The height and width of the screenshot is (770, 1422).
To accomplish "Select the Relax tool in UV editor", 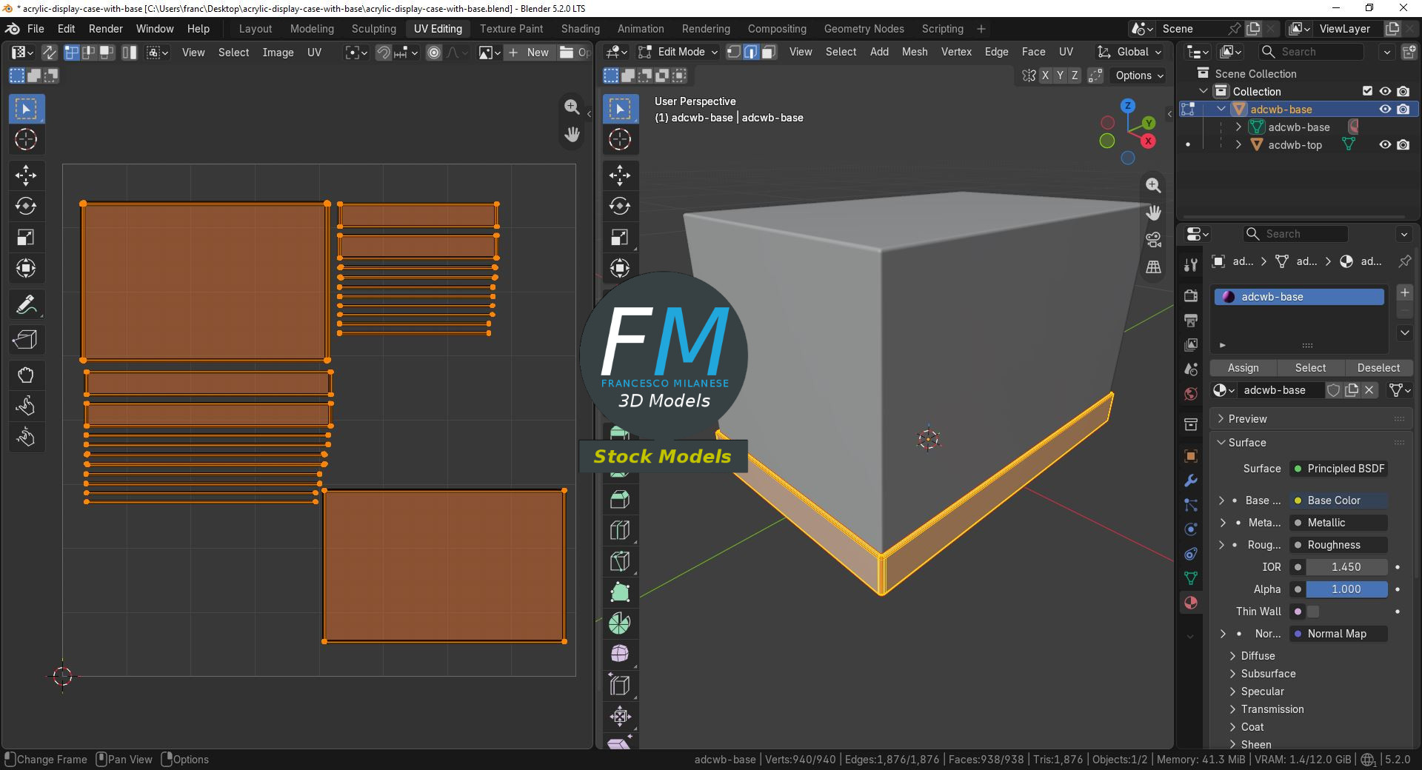I will (x=26, y=406).
